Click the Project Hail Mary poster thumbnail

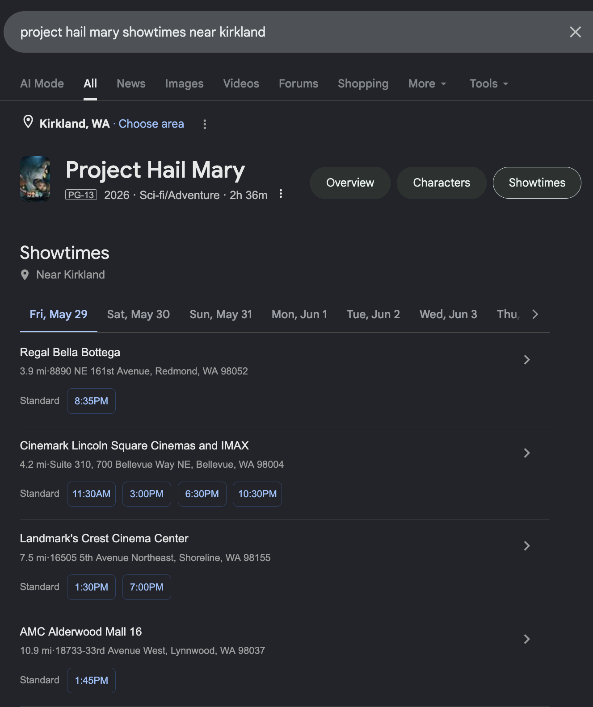(x=35, y=179)
